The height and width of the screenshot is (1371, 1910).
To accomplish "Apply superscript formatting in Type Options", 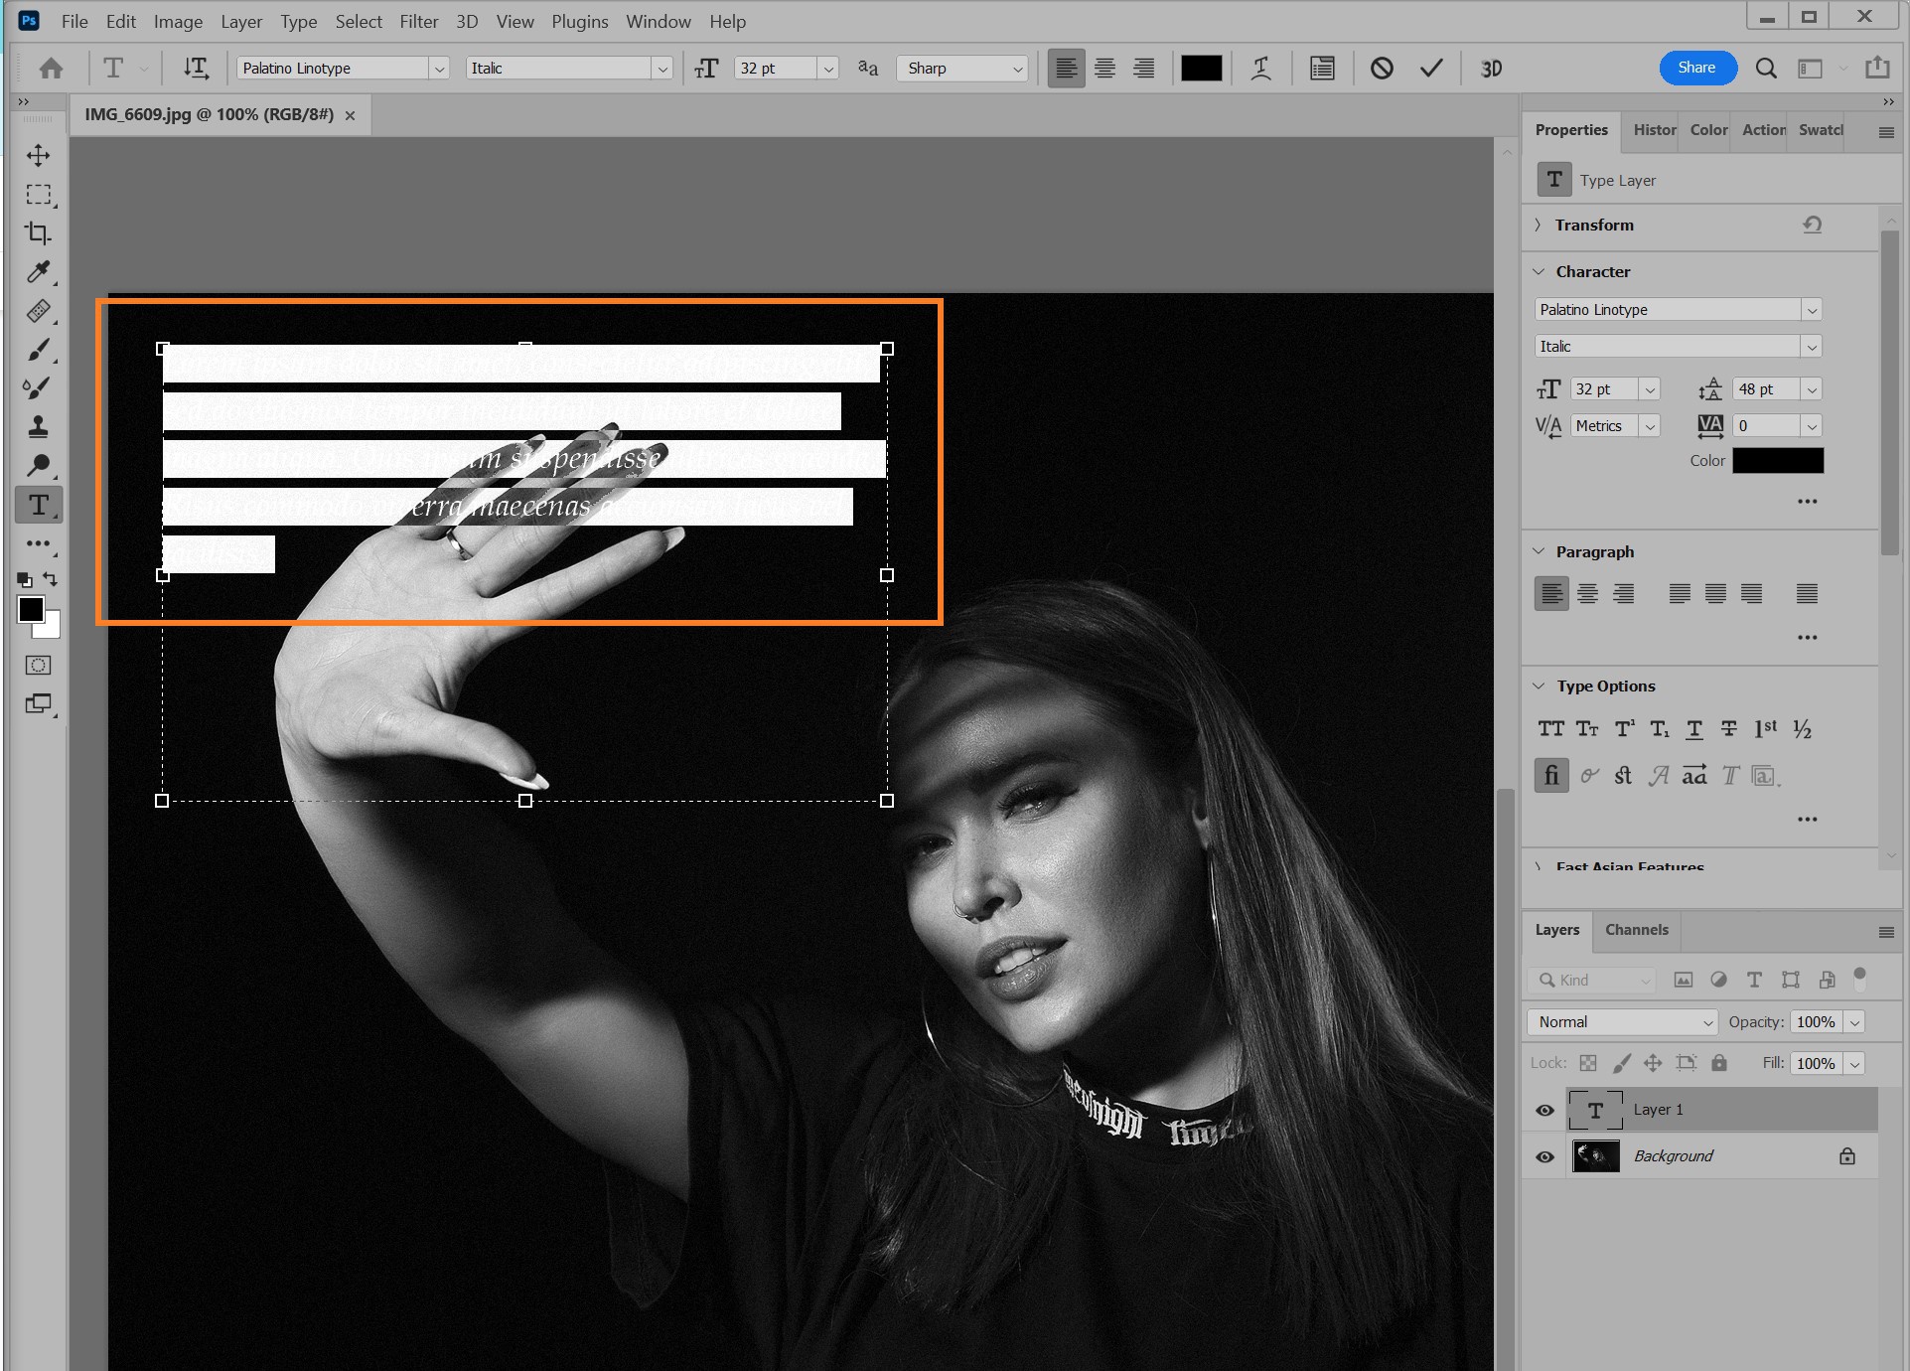I will pos(1623,728).
